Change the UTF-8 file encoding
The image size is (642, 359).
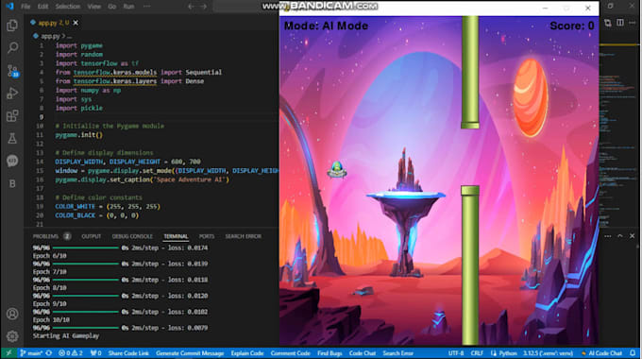tap(456, 353)
